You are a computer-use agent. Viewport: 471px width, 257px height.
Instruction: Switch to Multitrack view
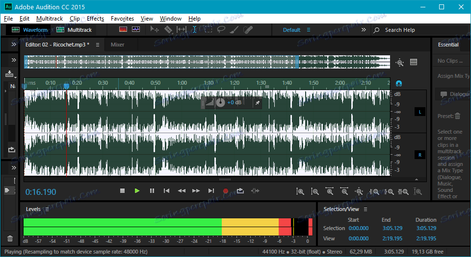[x=74, y=30]
